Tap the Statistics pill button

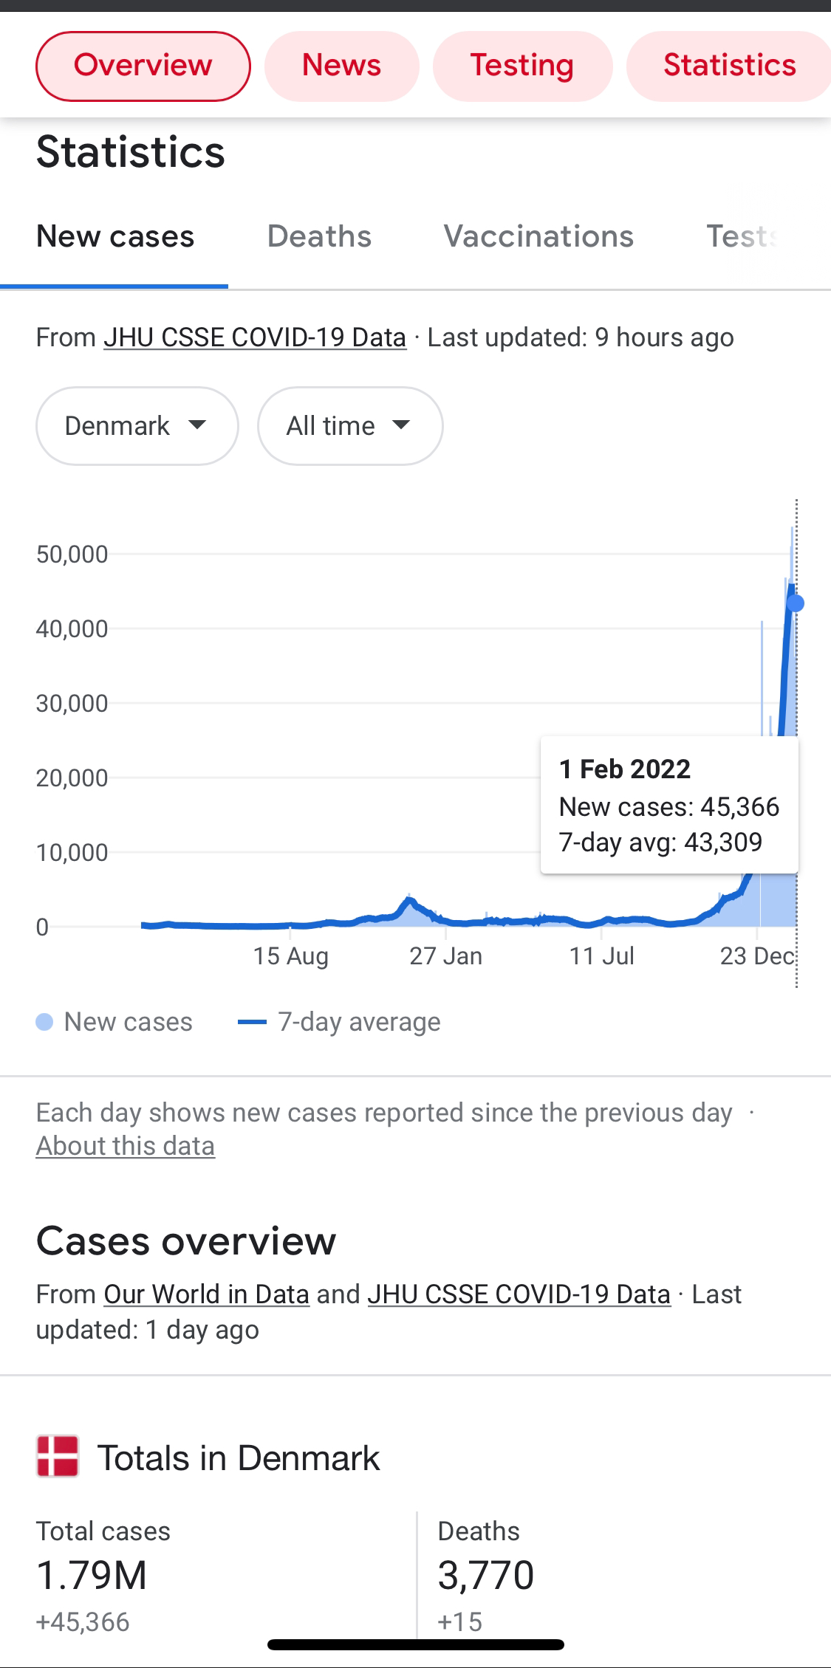pyautogui.click(x=729, y=66)
